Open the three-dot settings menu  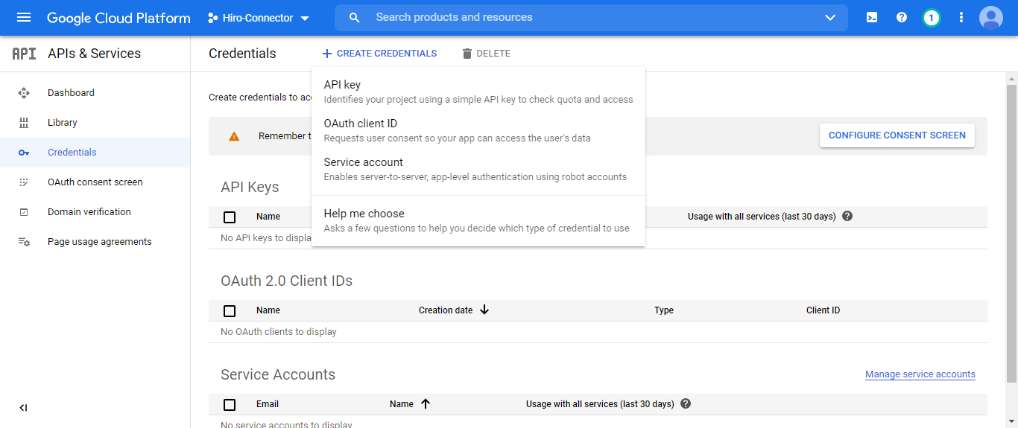tap(961, 17)
